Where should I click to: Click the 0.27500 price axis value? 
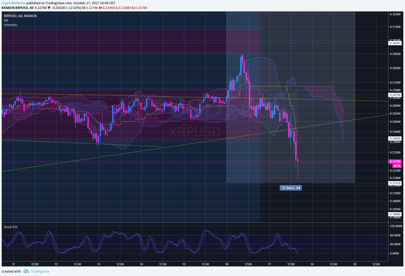395,83
